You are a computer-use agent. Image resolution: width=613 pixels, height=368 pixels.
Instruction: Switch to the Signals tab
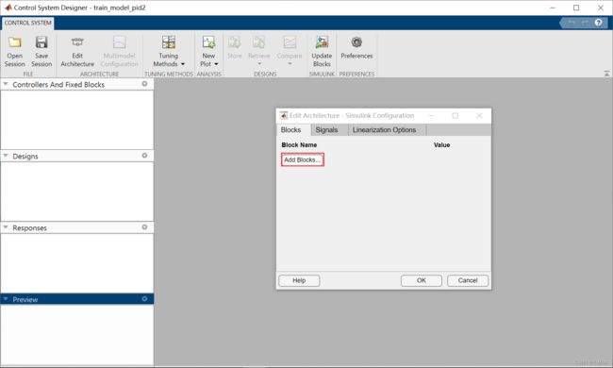[x=326, y=130]
